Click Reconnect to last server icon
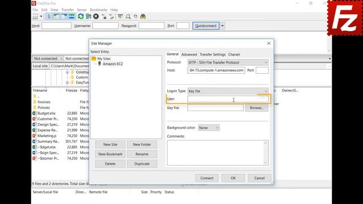The width and height of the screenshot is (363, 204). coord(112,16)
